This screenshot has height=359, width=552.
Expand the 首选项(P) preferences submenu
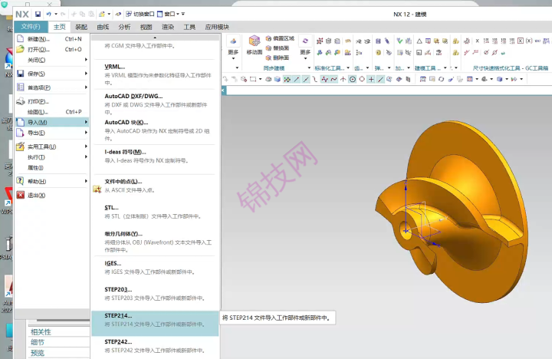[52, 87]
